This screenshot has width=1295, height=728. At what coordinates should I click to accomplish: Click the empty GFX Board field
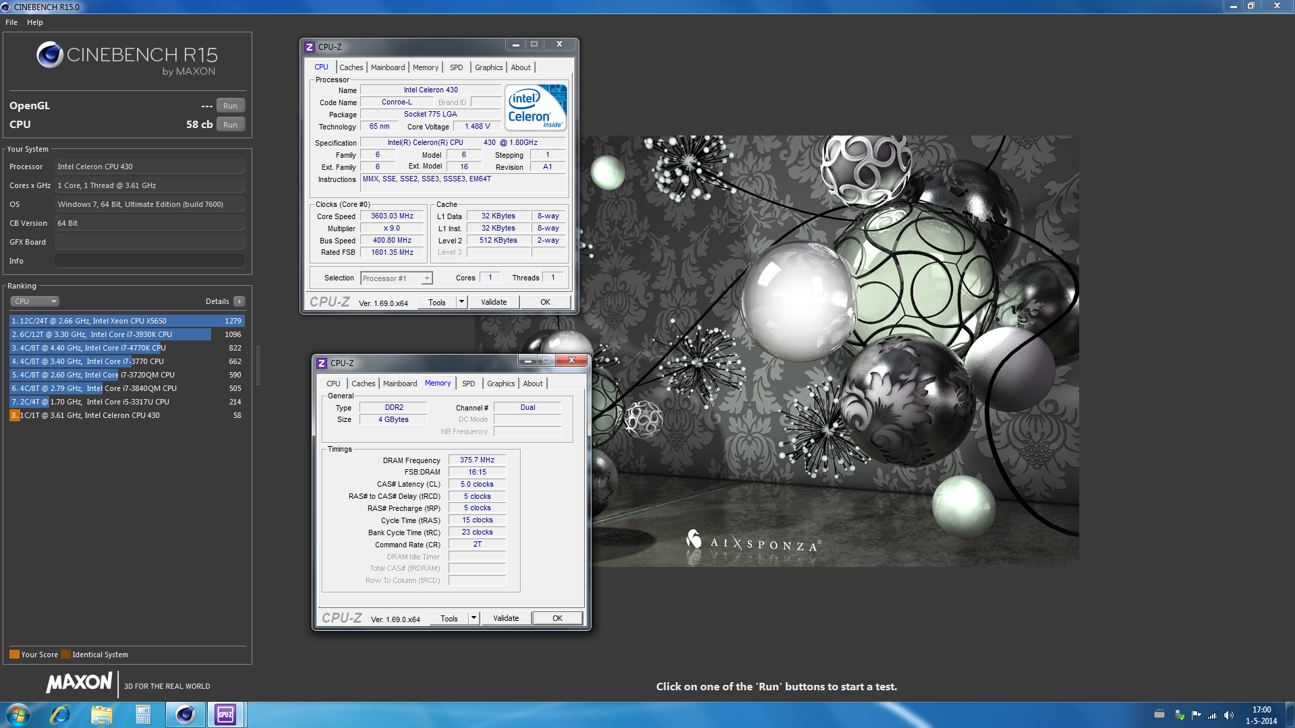[150, 242]
